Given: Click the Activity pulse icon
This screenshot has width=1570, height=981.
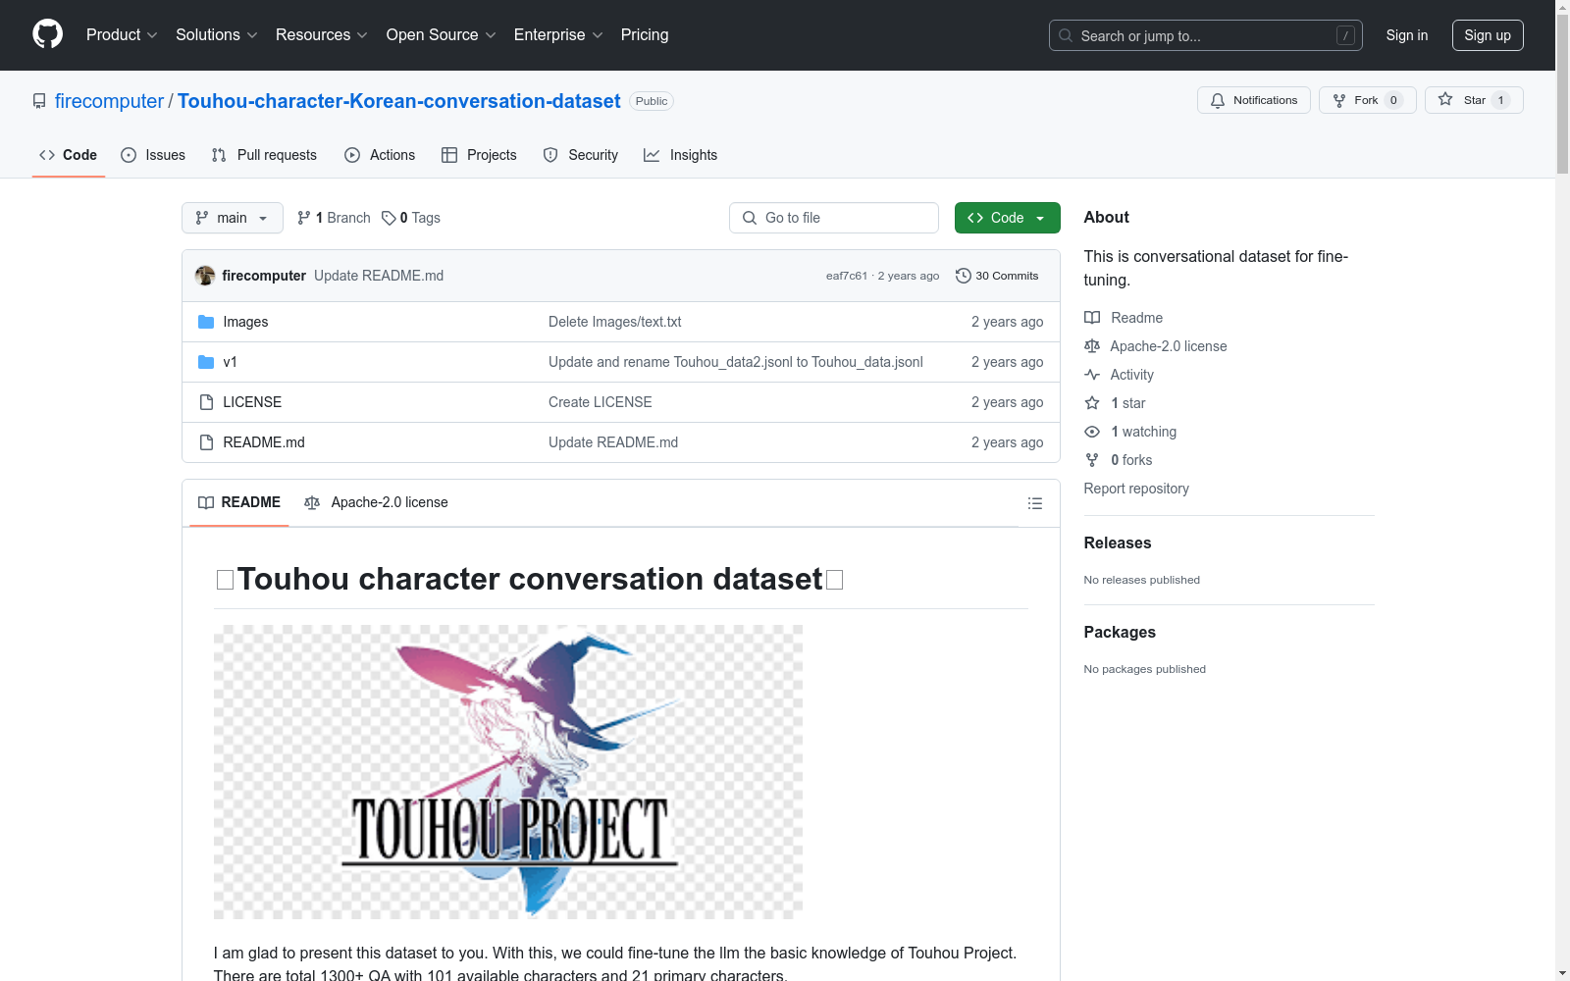Looking at the screenshot, I should point(1092,375).
